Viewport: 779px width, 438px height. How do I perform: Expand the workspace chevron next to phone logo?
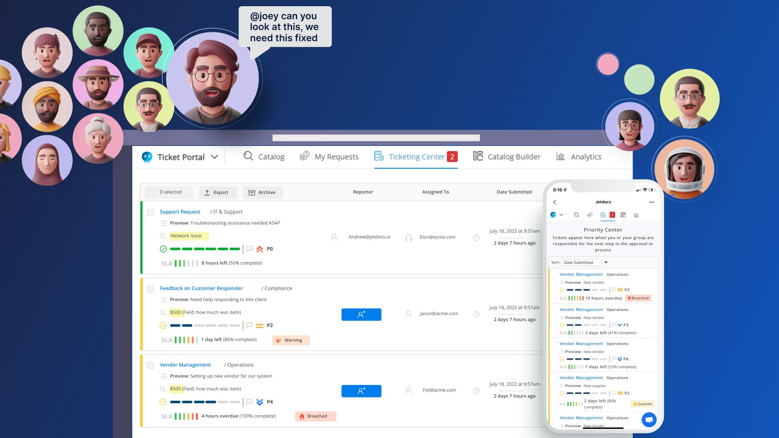561,215
